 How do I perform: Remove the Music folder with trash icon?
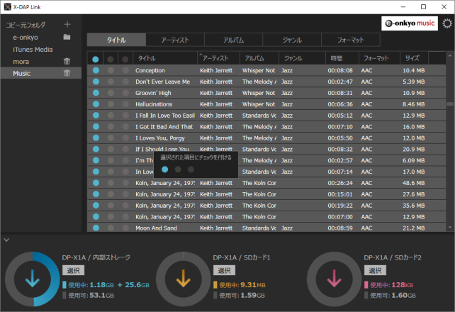[67, 73]
